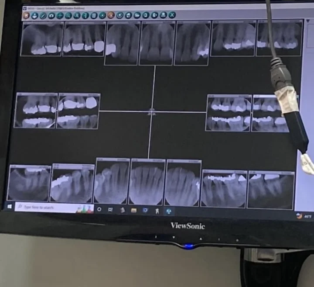The image size is (314, 287).
Task: Select the leftmost bitewing x-ray in middle row
Action: [x=36, y=111]
